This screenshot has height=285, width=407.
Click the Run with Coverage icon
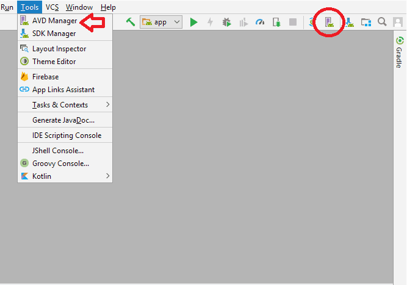tap(243, 23)
